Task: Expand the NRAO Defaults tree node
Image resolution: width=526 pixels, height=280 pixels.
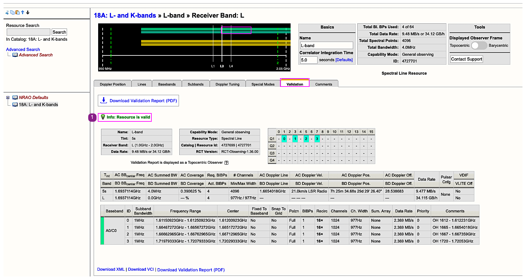Action: [x=8, y=98]
